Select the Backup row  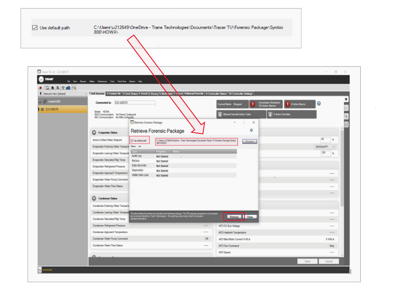point(184,161)
